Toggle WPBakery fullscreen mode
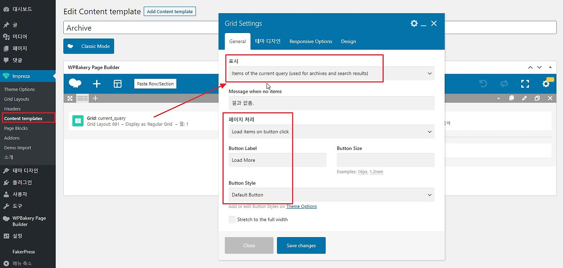Image resolution: width=563 pixels, height=268 pixels. [525, 83]
